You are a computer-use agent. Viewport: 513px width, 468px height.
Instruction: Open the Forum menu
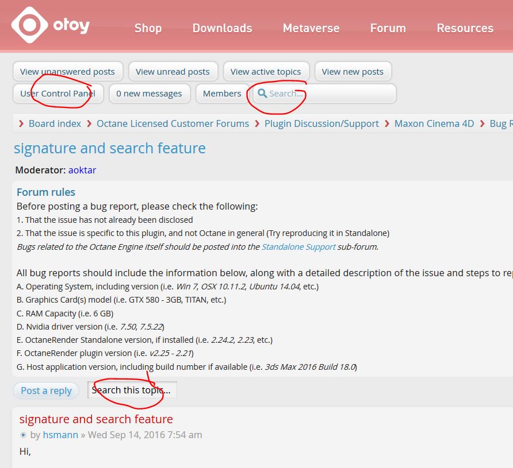point(388,28)
